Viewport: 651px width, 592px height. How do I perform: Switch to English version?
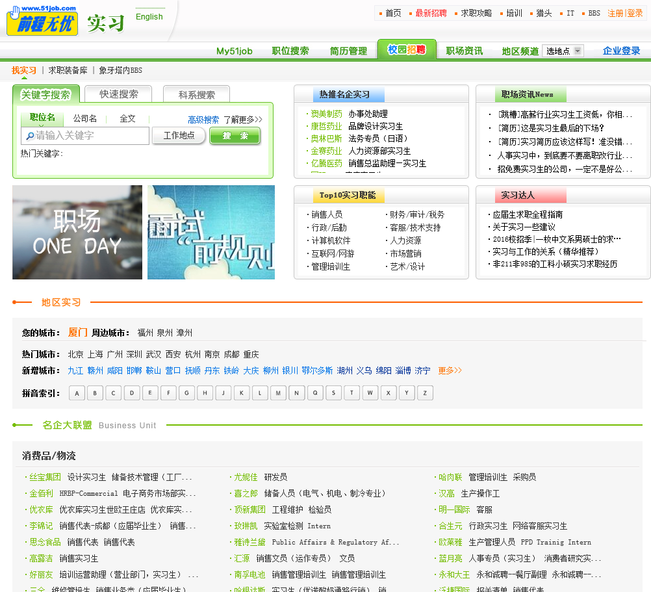(x=149, y=17)
